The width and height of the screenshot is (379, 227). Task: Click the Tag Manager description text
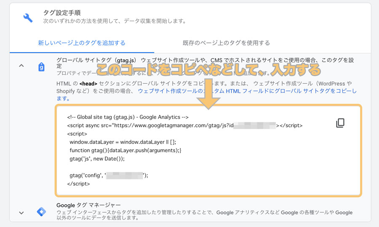pyautogui.click(x=205, y=215)
